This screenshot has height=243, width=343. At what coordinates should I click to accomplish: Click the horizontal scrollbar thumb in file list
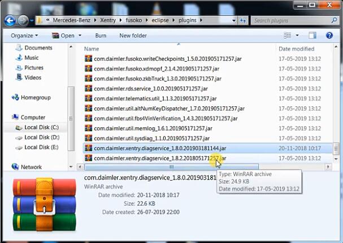pyautogui.click(x=171, y=167)
